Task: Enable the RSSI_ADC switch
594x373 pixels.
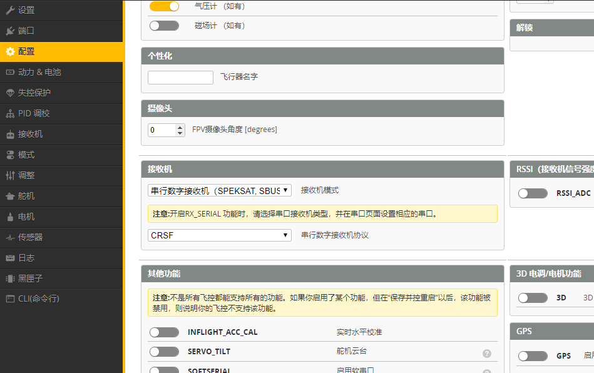Action: coord(533,193)
